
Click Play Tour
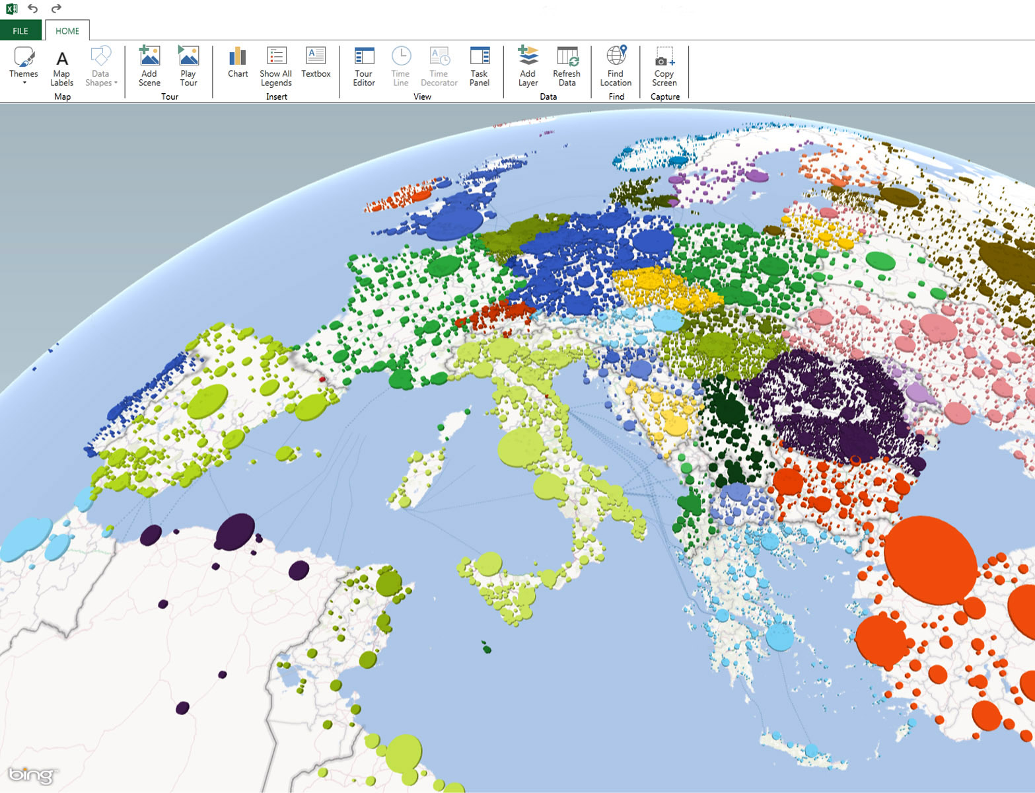pyautogui.click(x=188, y=66)
